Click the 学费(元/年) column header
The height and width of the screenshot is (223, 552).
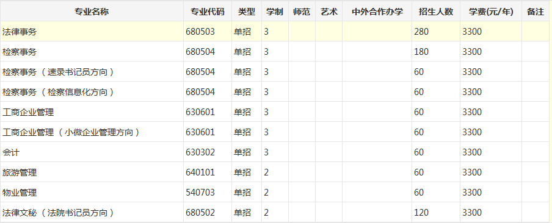[x=491, y=12]
